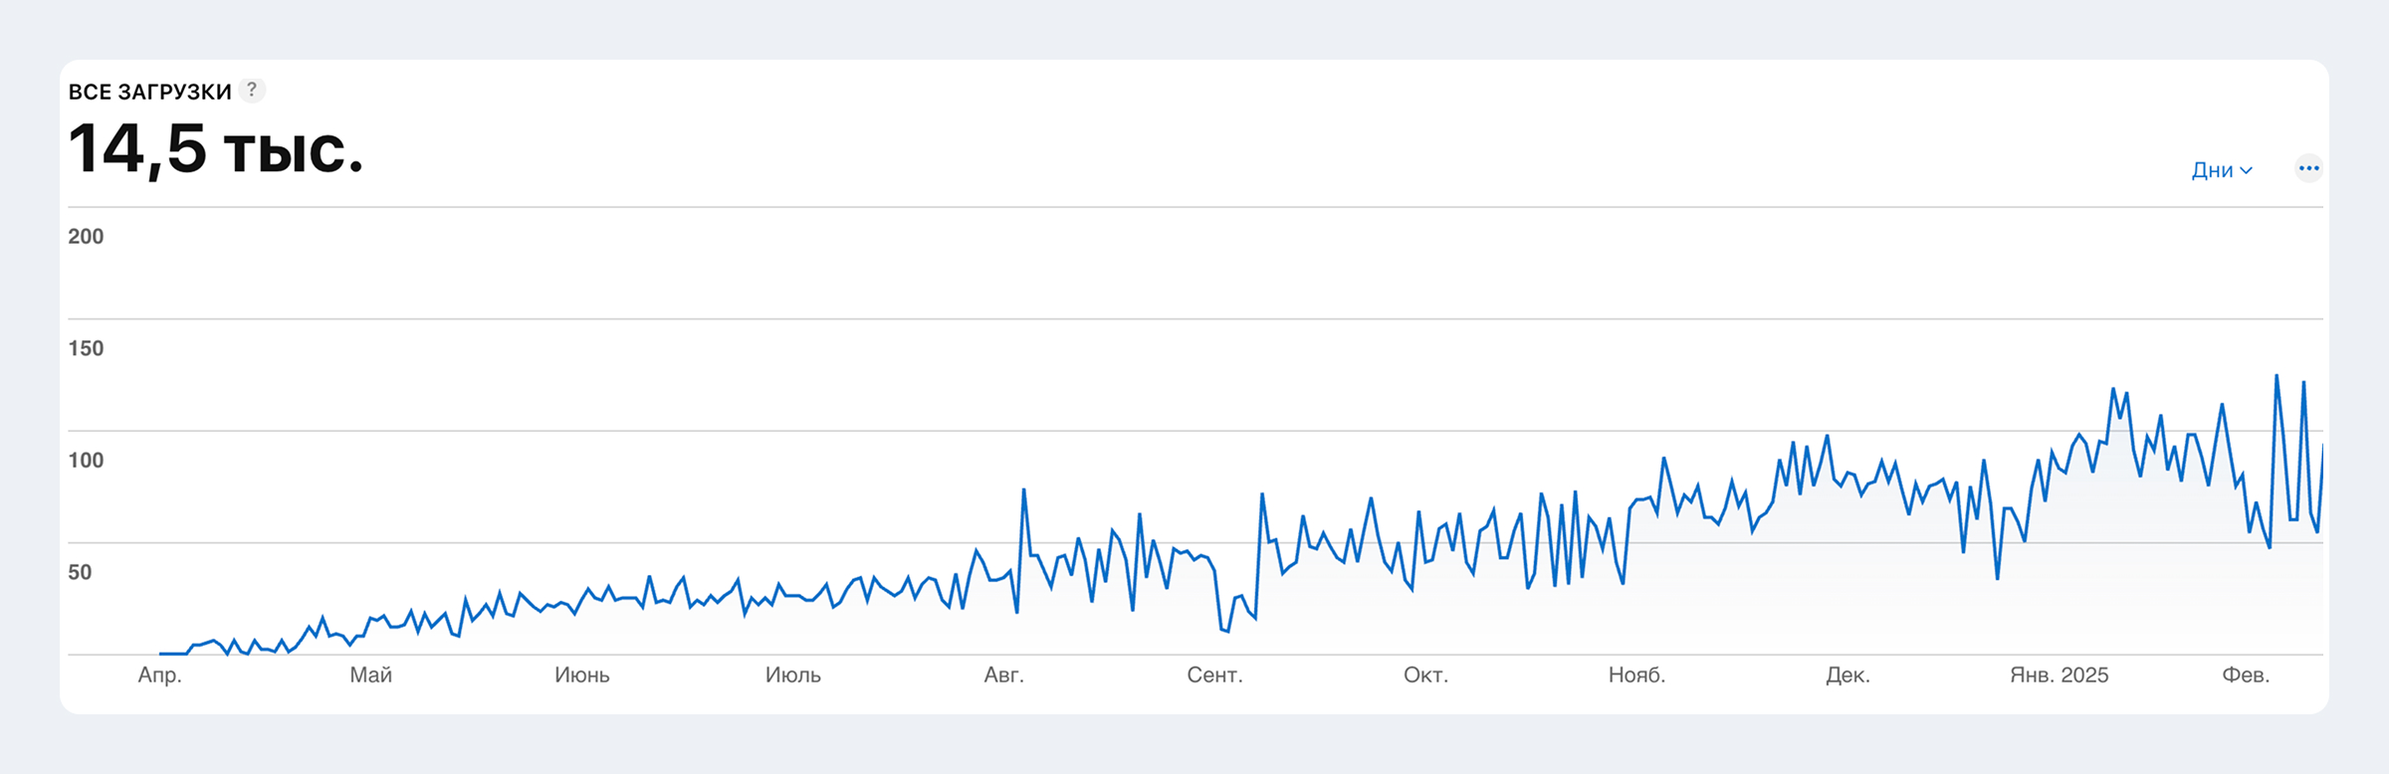This screenshot has width=2389, height=774.
Task: Select the 150 y-axis label
Action: click(86, 348)
